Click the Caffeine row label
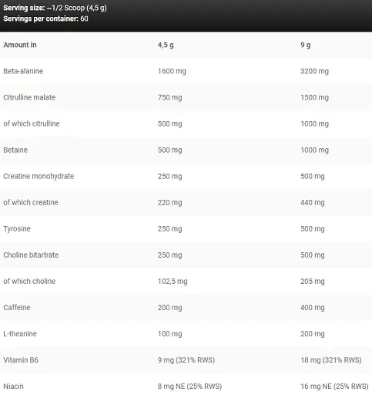Screen dimensions: 372x395 tap(17, 308)
